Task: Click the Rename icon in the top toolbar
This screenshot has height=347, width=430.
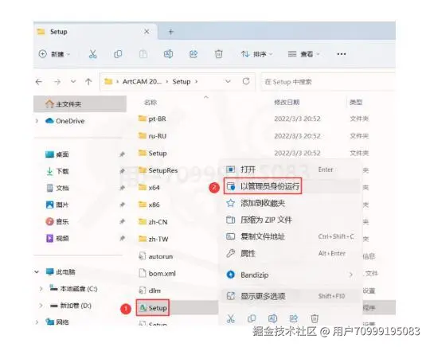Action: click(168, 54)
